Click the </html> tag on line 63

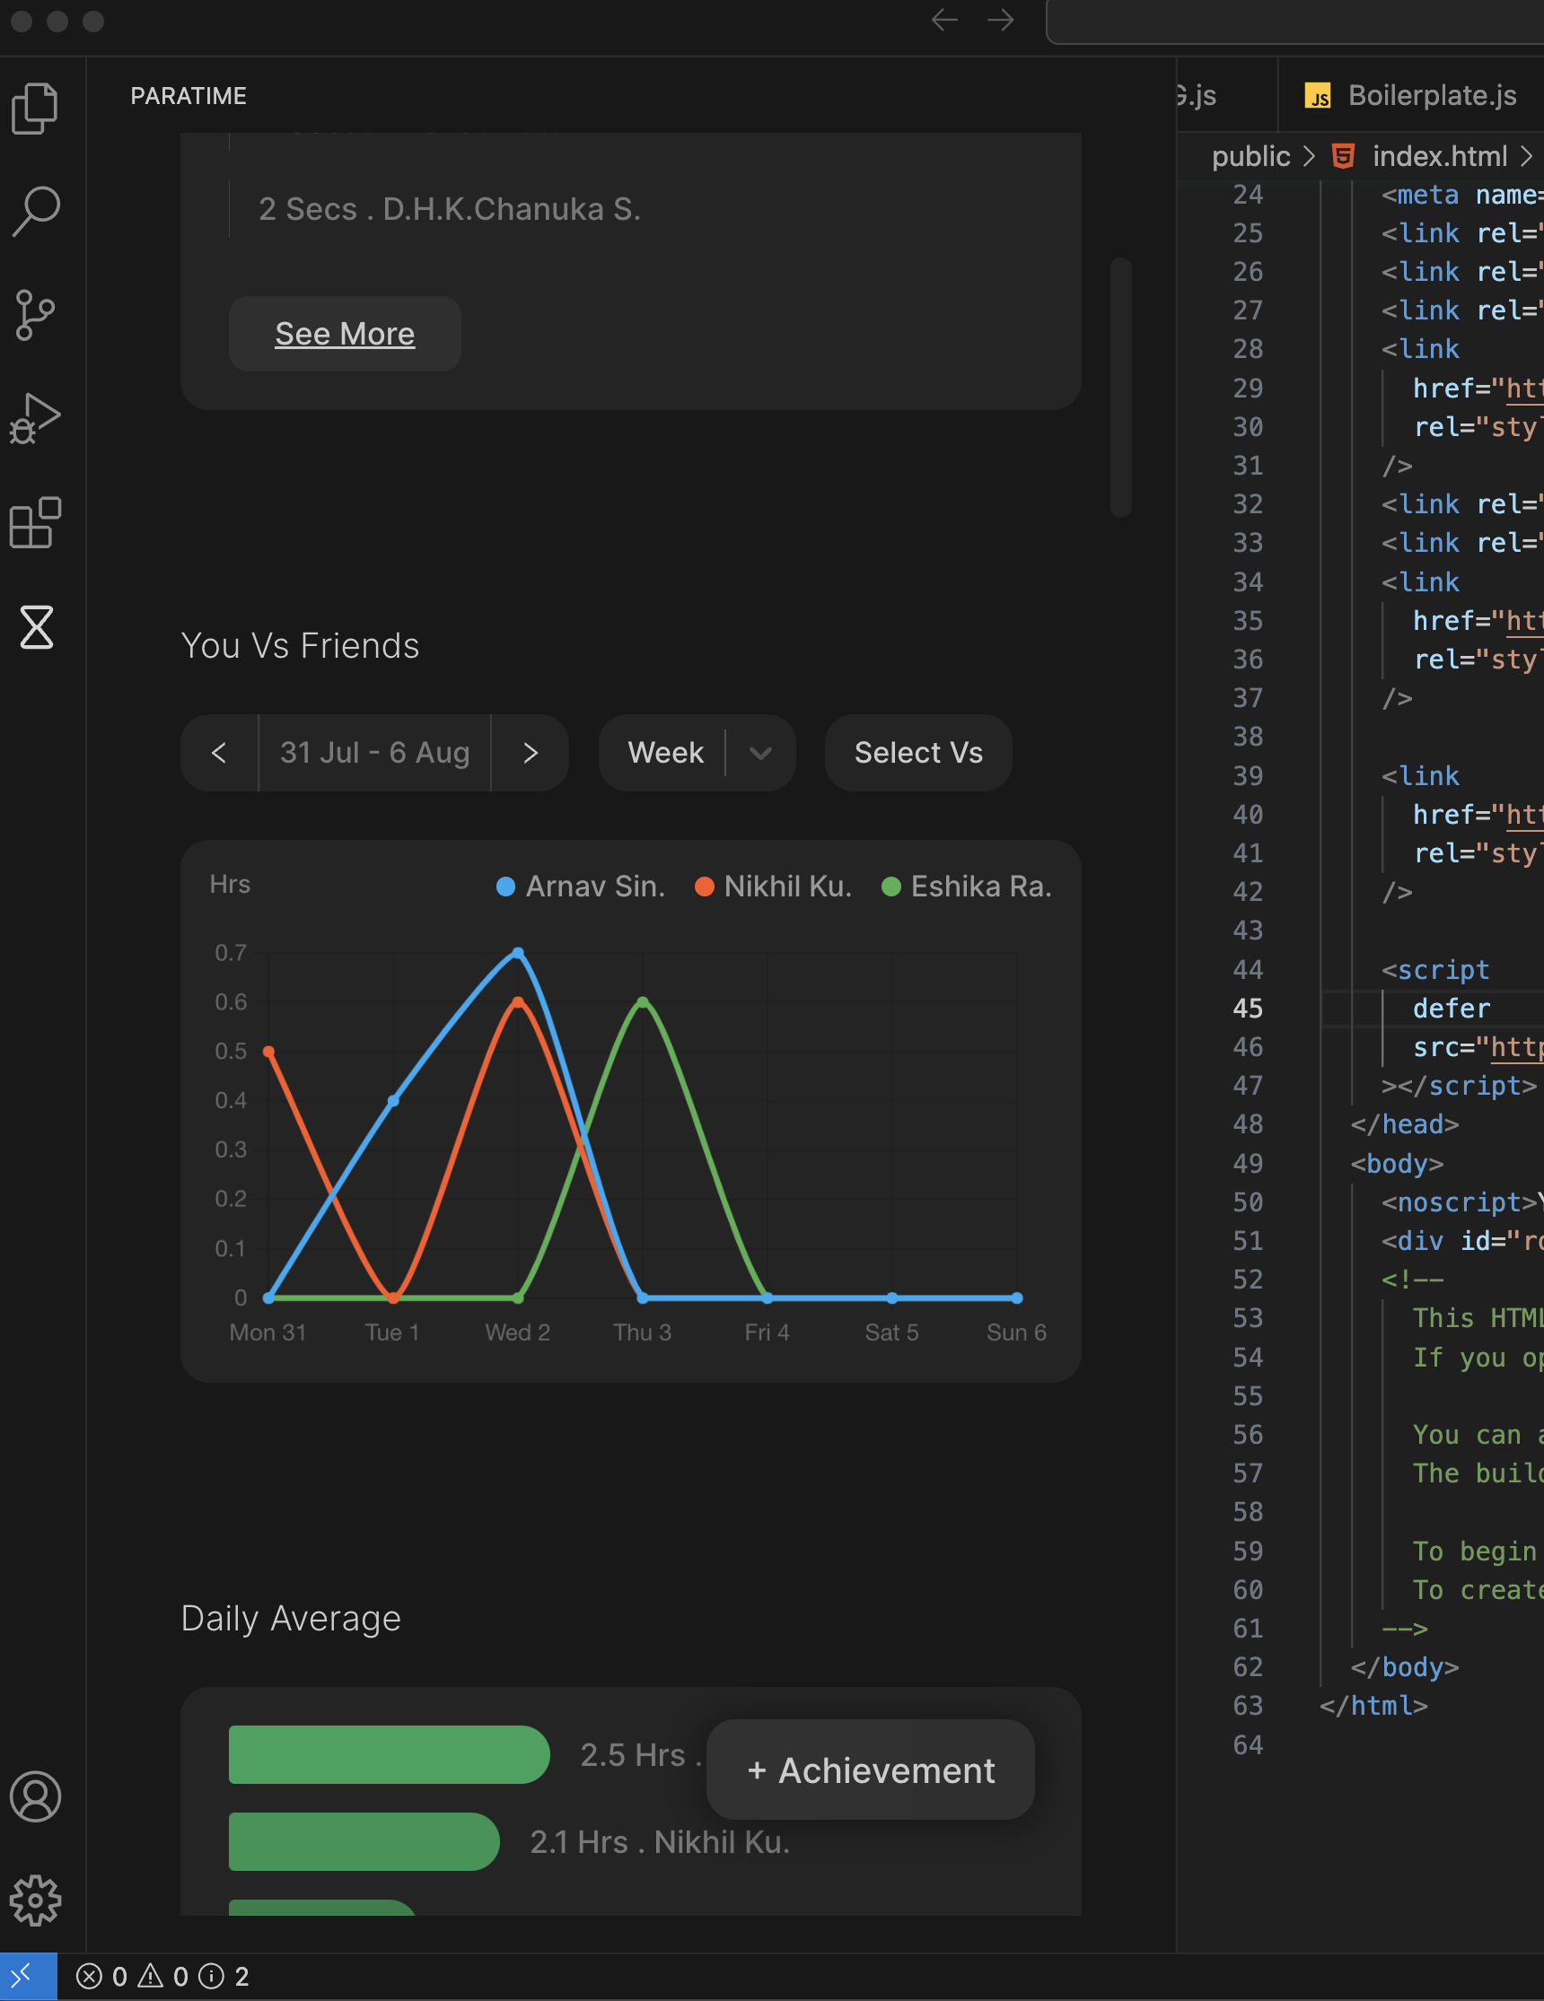1373,1705
